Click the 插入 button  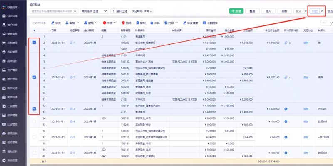pyautogui.click(x=268, y=11)
